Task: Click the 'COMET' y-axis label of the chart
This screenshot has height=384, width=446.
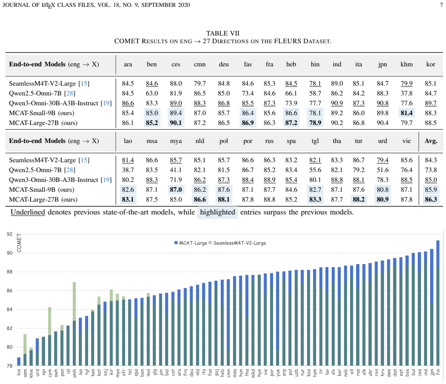Action: click(x=19, y=243)
